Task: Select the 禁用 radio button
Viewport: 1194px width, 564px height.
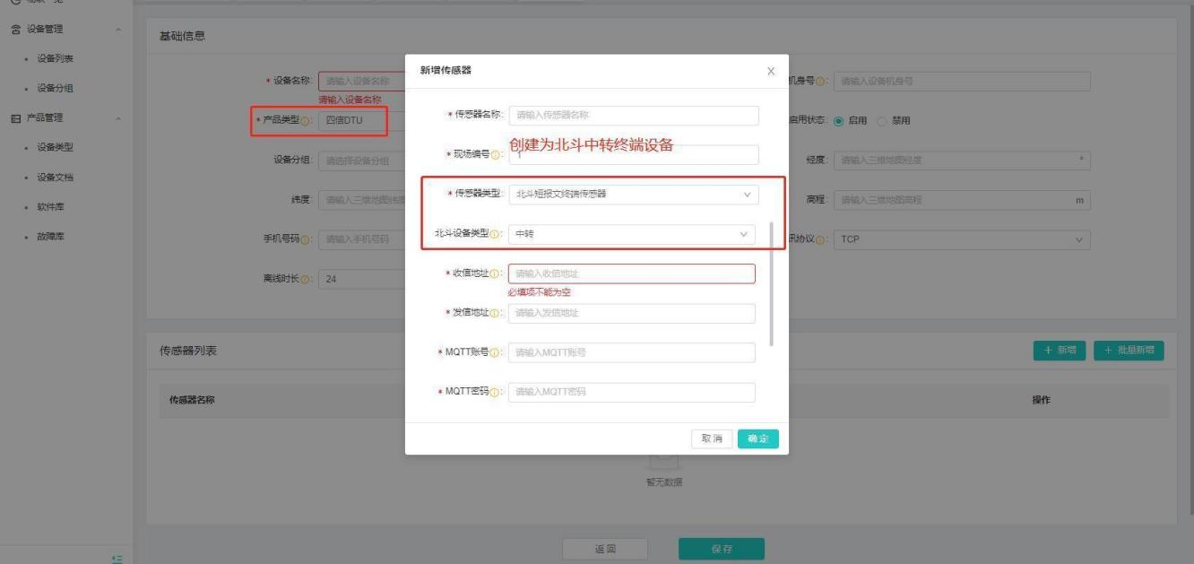Action: point(880,121)
